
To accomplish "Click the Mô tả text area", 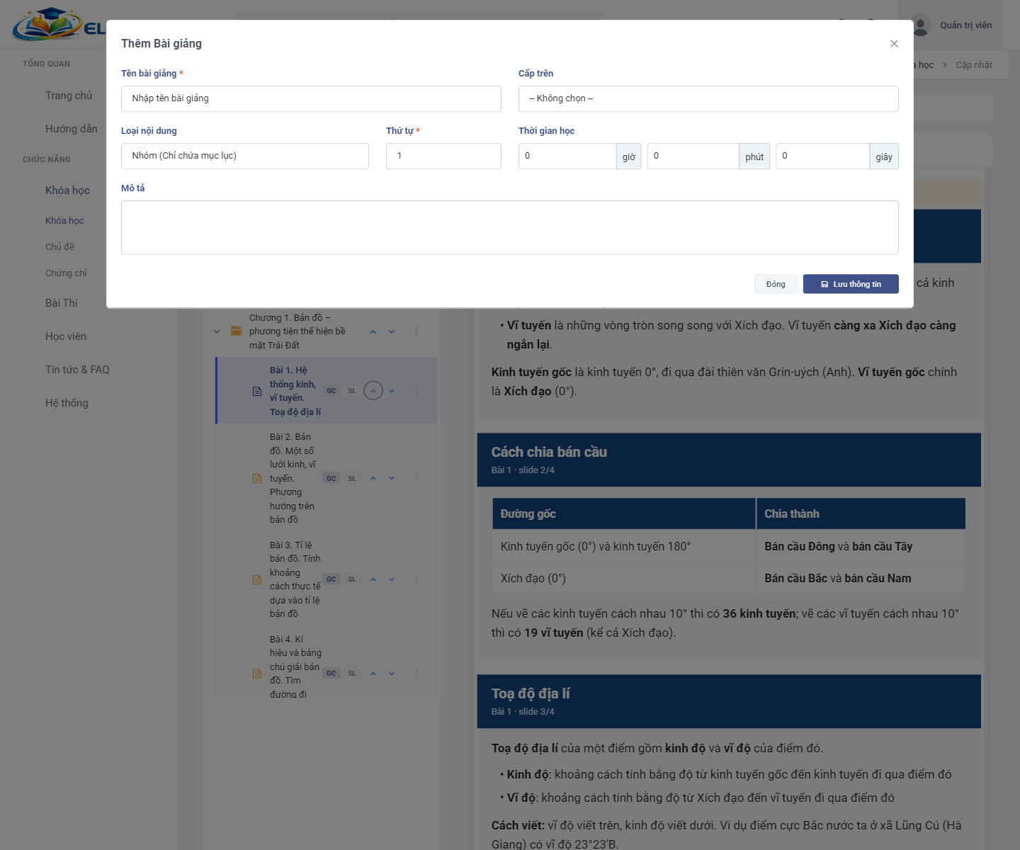I will (510, 227).
